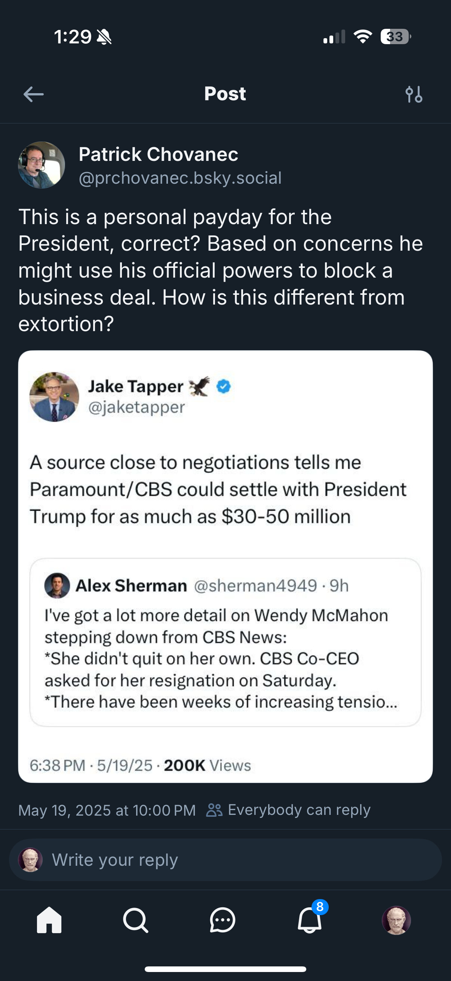Image resolution: width=451 pixels, height=981 pixels.
Task: Tap Jake Tapper verified blue checkmark
Action: [224, 386]
